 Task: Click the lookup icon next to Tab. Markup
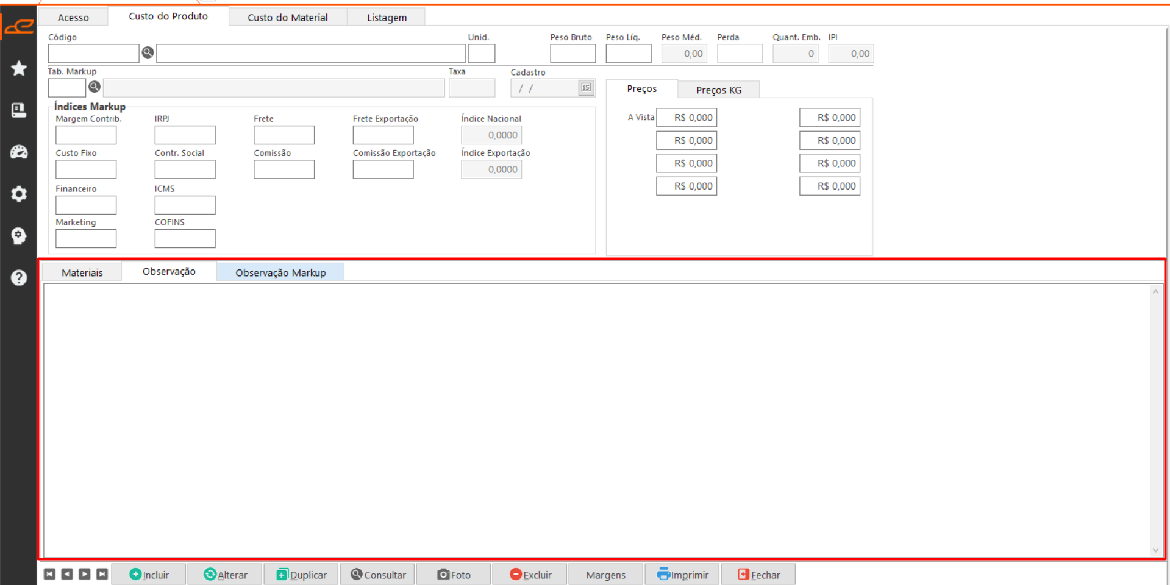click(95, 87)
